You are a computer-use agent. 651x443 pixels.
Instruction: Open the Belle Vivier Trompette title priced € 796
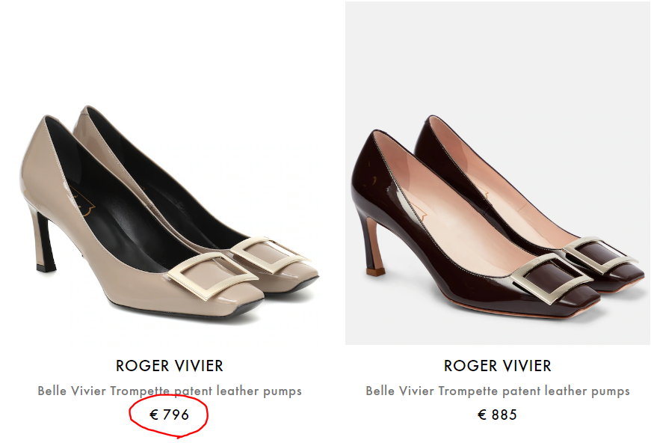[x=170, y=391]
